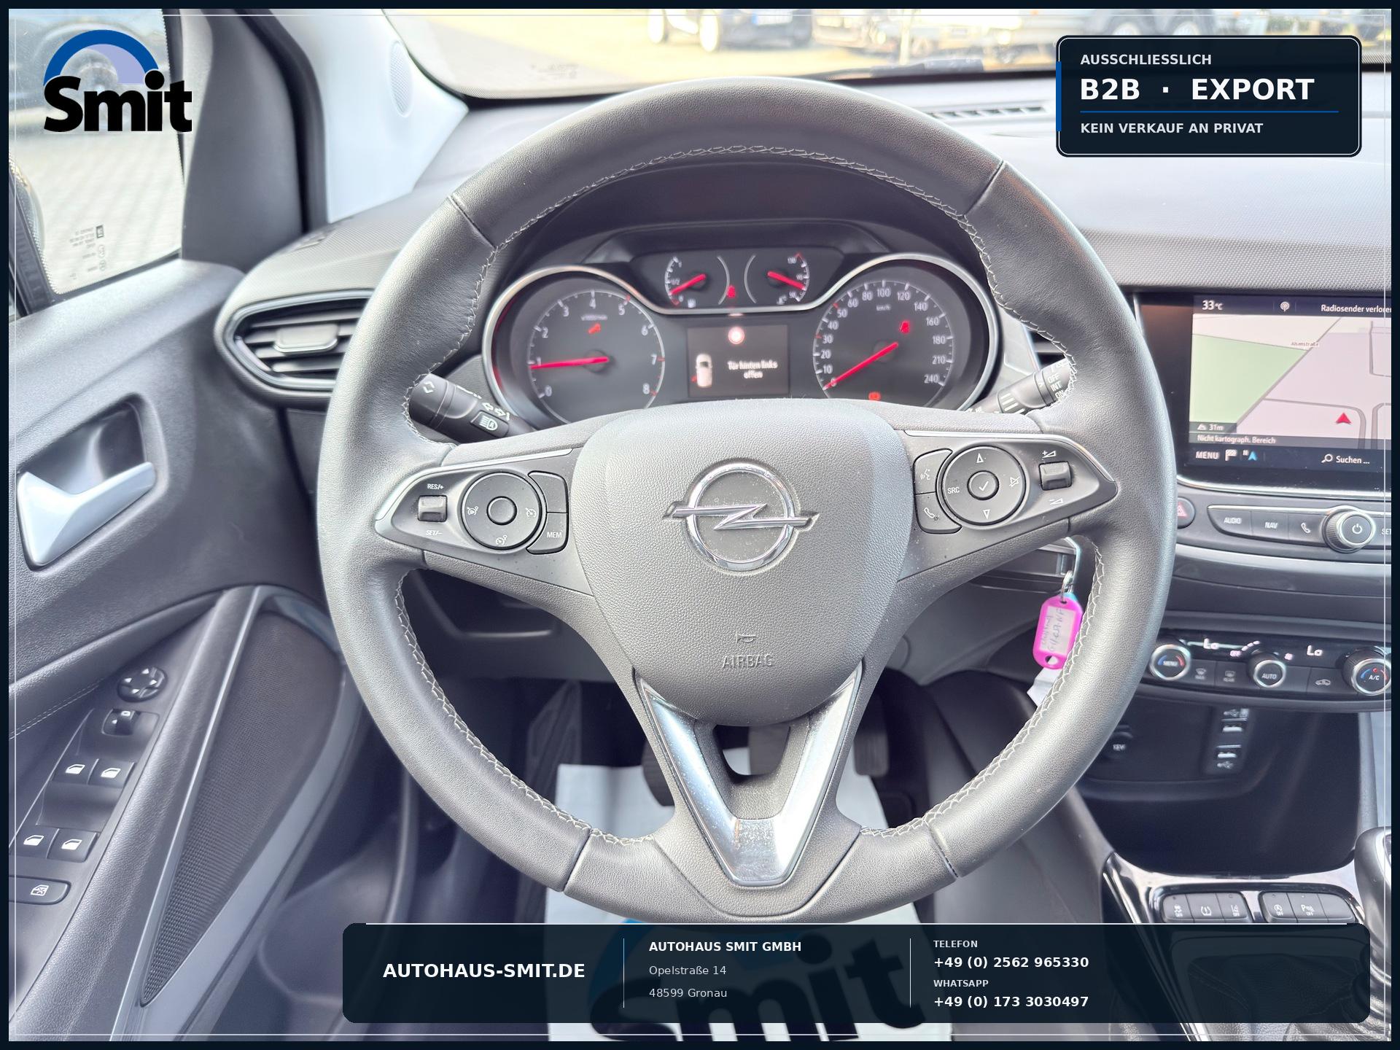Select the tyre pressure button on the console
Viewport: 1400px width, 1050px height.
[1204, 907]
